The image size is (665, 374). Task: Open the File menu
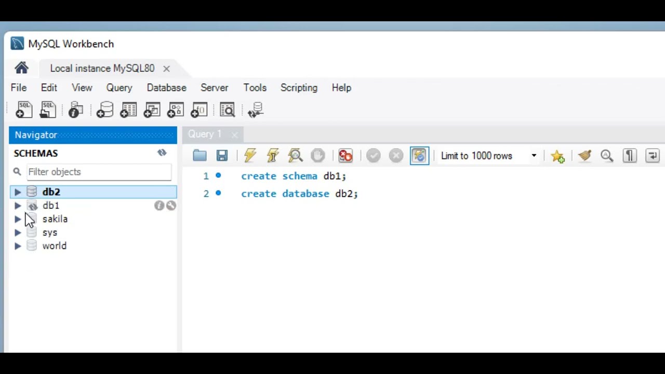(x=19, y=88)
